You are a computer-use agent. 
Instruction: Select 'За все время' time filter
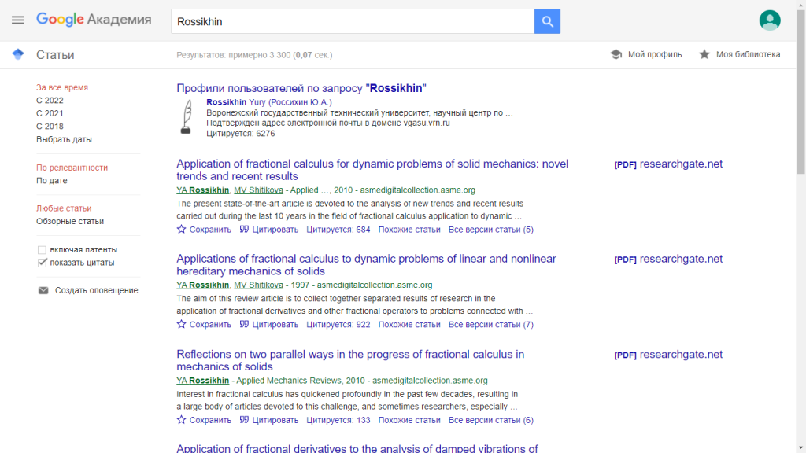pos(62,87)
